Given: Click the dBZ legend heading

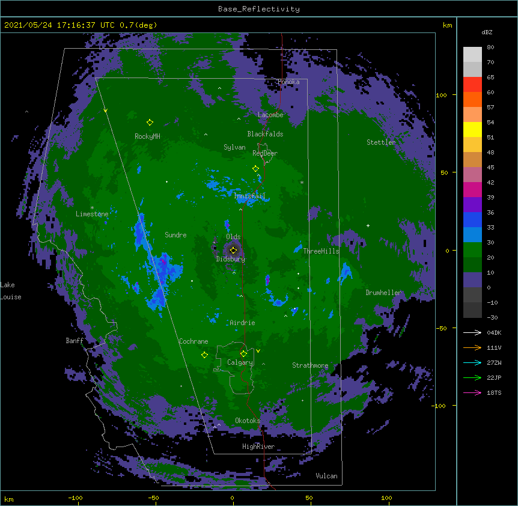Looking at the screenshot, I should (x=487, y=32).
